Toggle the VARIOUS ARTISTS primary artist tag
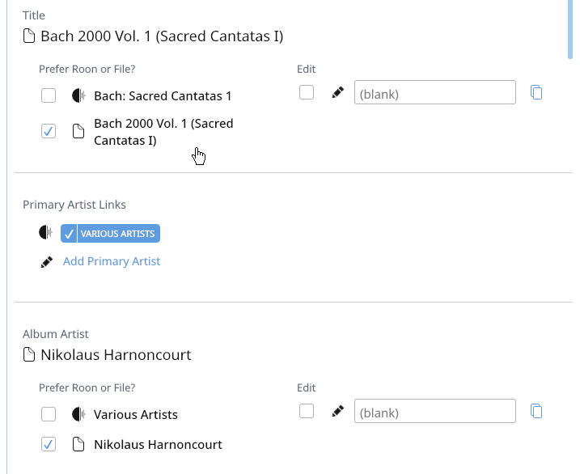 point(110,233)
